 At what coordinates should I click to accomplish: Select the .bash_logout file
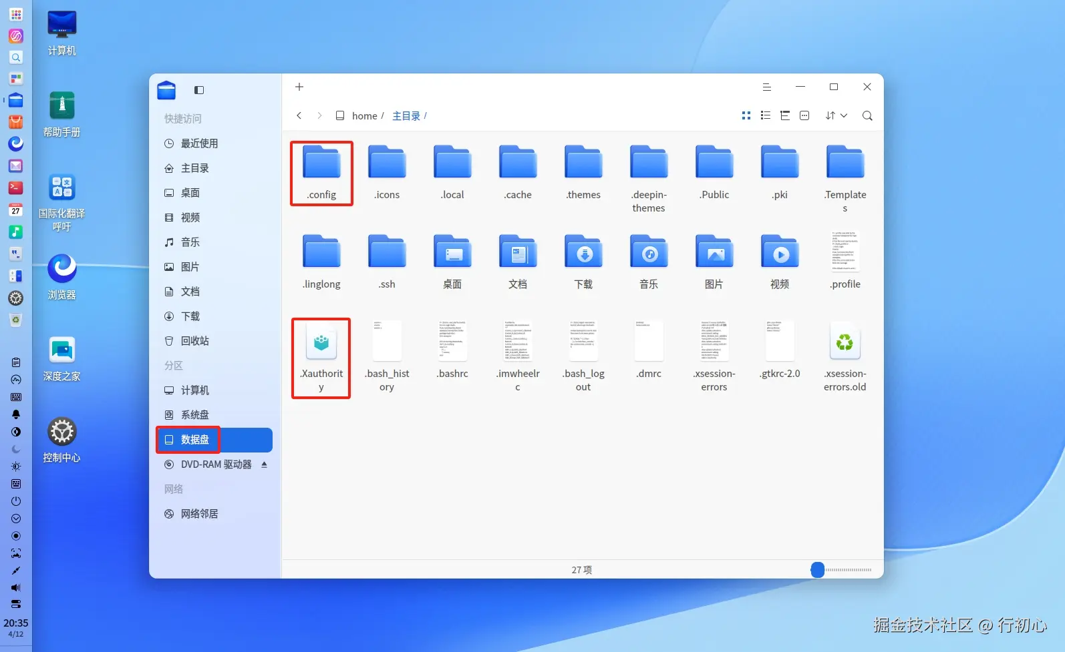pos(583,357)
